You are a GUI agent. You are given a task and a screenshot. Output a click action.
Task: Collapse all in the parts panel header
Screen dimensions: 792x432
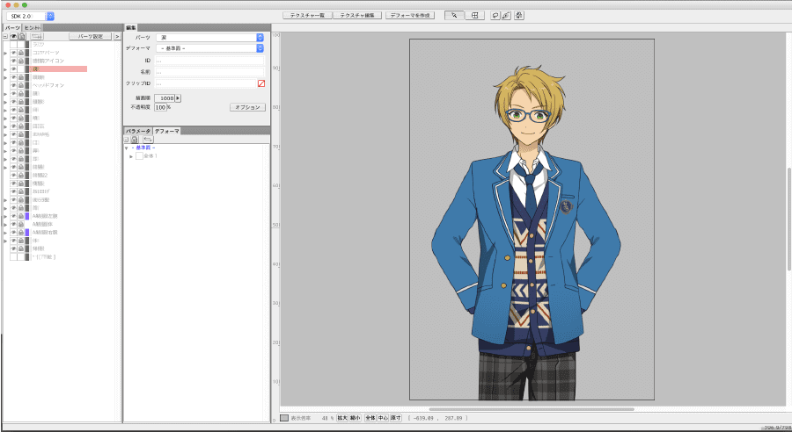5,36
